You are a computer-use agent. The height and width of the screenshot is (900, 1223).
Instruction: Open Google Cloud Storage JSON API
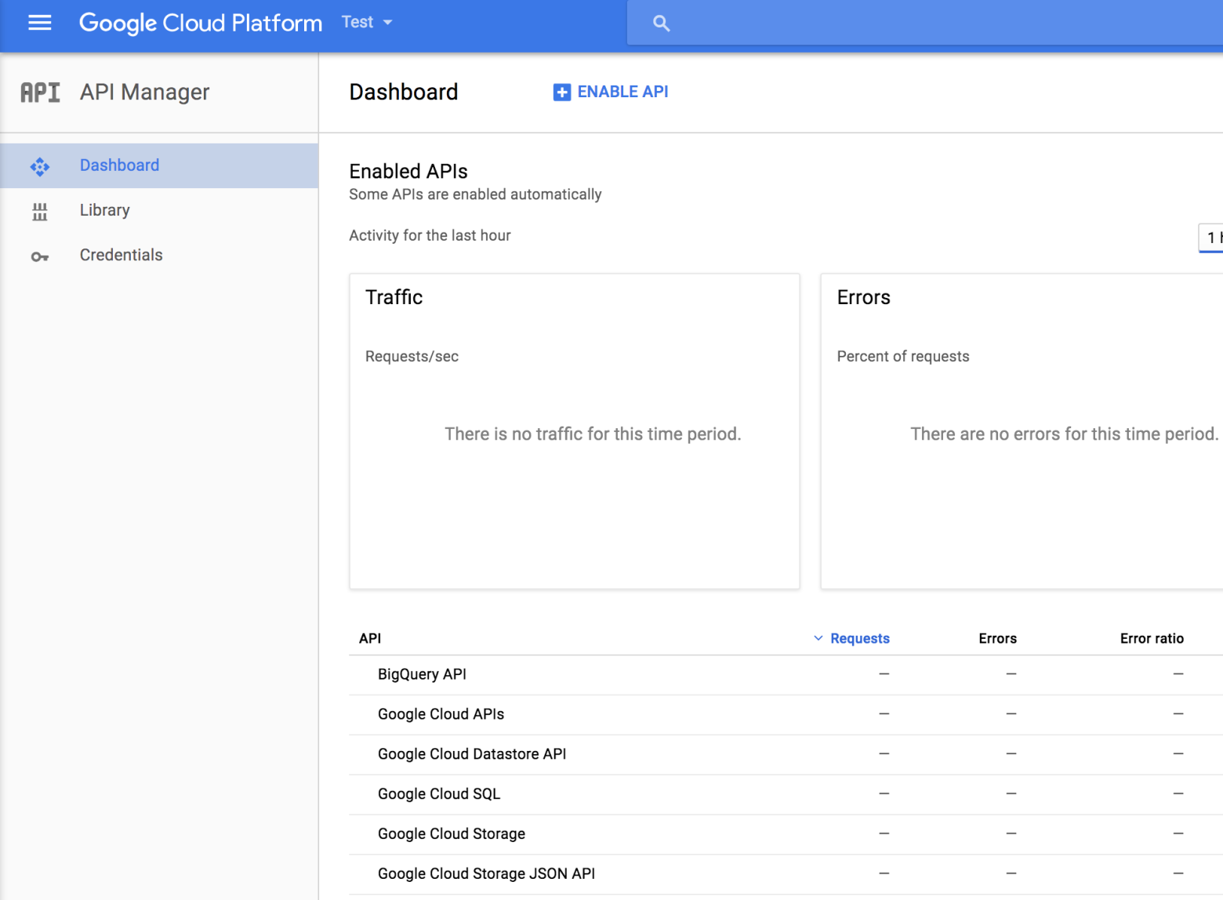tap(786, 874)
